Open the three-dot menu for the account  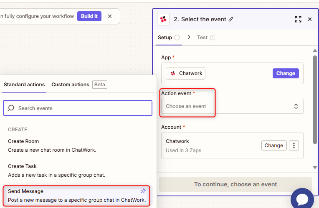tap(294, 145)
